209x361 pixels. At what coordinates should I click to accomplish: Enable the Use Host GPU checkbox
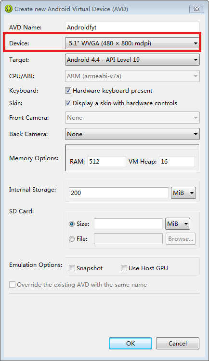click(124, 268)
